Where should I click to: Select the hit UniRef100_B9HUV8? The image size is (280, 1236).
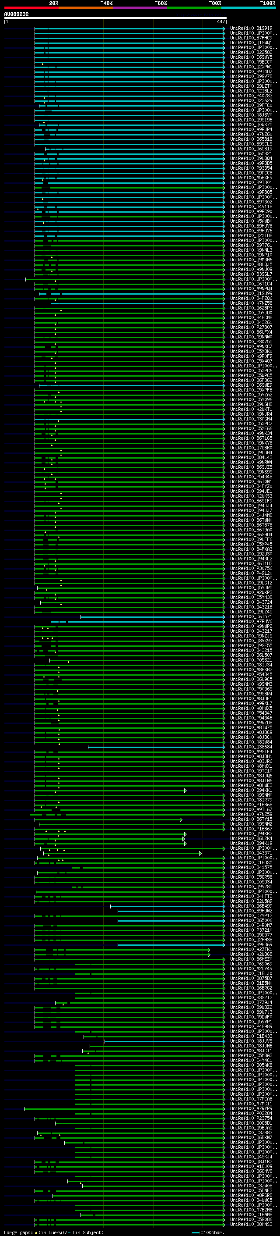coord(251,226)
